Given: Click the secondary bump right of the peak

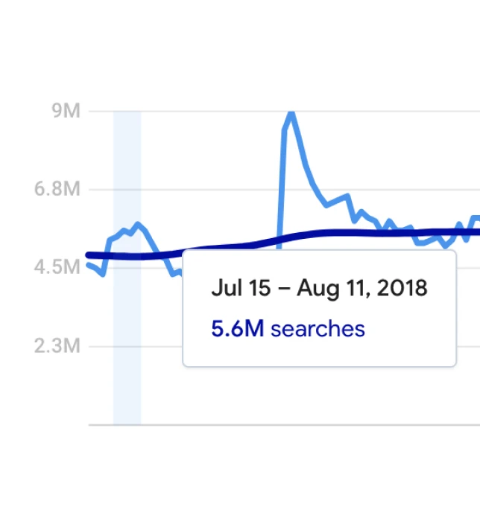Looking at the screenshot, I should (x=347, y=196).
